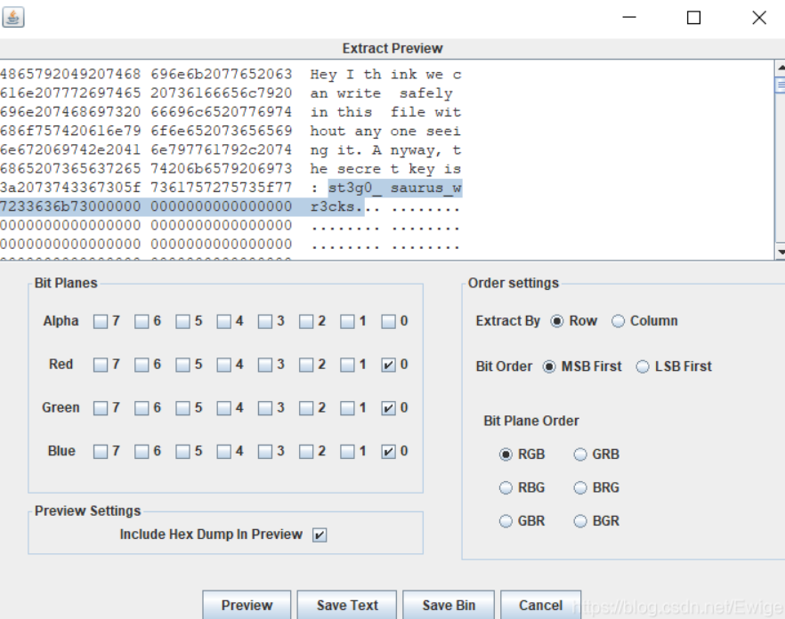This screenshot has height=619, width=785.
Task: Uncheck Blue bit plane 0
Action: [x=388, y=452]
